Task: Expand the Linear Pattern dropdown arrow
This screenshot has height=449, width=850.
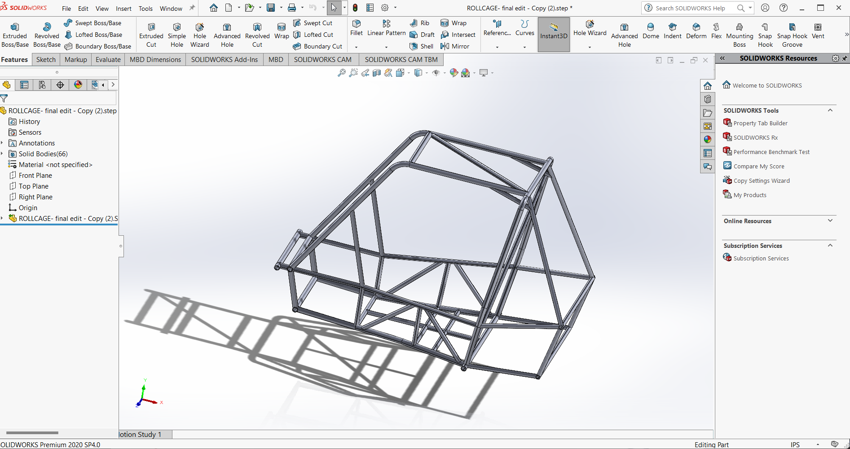Action: 386,47
